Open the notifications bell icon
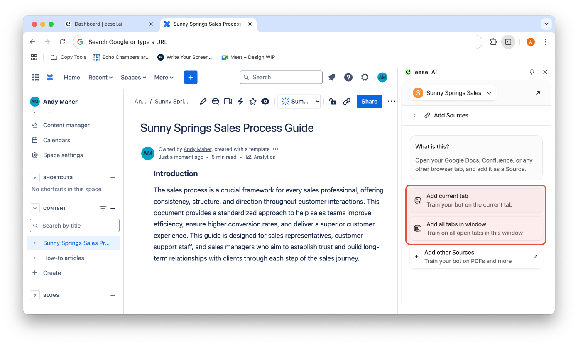Image resolution: width=578 pixels, height=345 pixels. 332,77
